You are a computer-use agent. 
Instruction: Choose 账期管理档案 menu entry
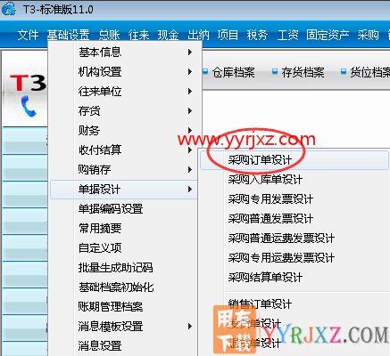coord(123,307)
